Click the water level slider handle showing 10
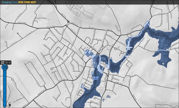Viewport: 179px width, 108px height. click(x=5, y=68)
